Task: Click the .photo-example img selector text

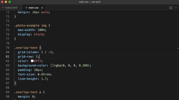Action: pyautogui.click(x=30, y=26)
